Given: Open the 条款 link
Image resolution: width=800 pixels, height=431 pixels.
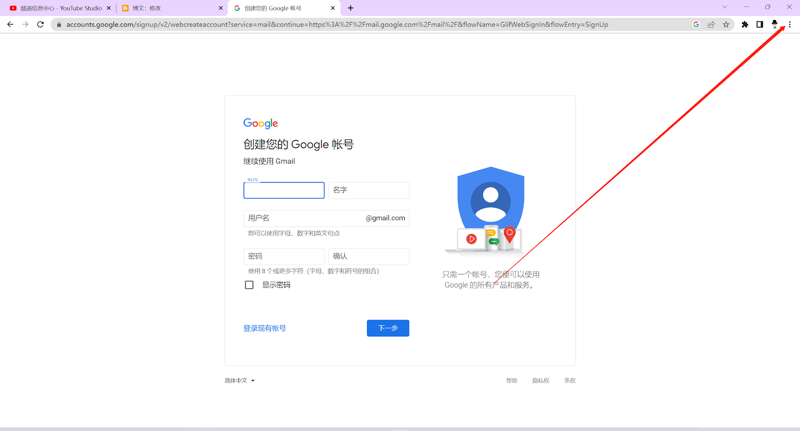Looking at the screenshot, I should (570, 380).
